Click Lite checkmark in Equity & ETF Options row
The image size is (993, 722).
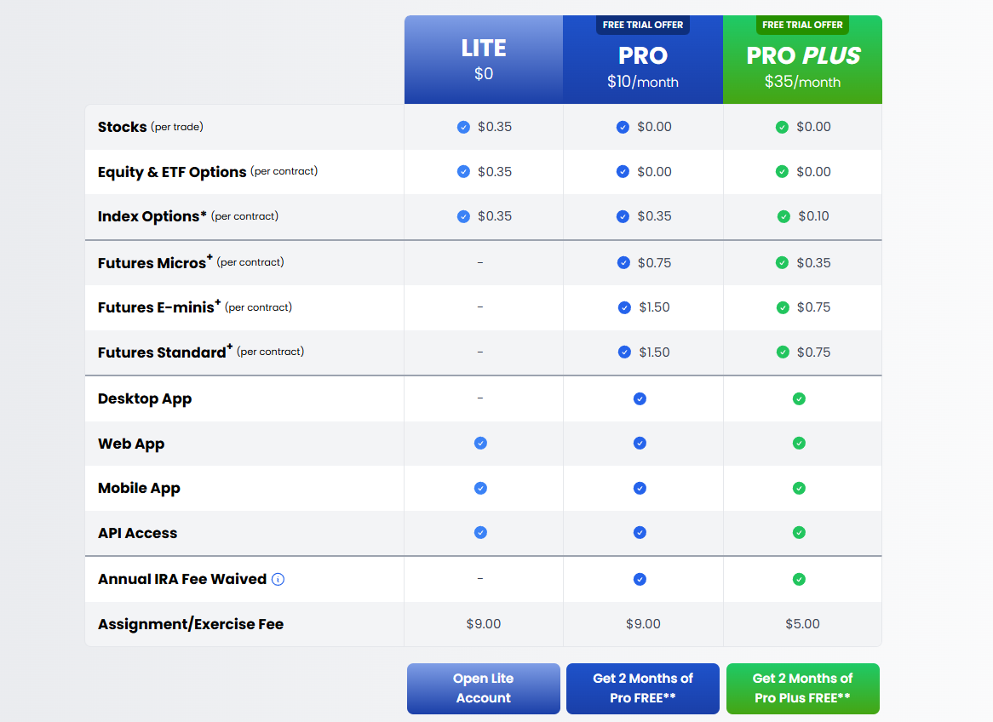click(463, 172)
